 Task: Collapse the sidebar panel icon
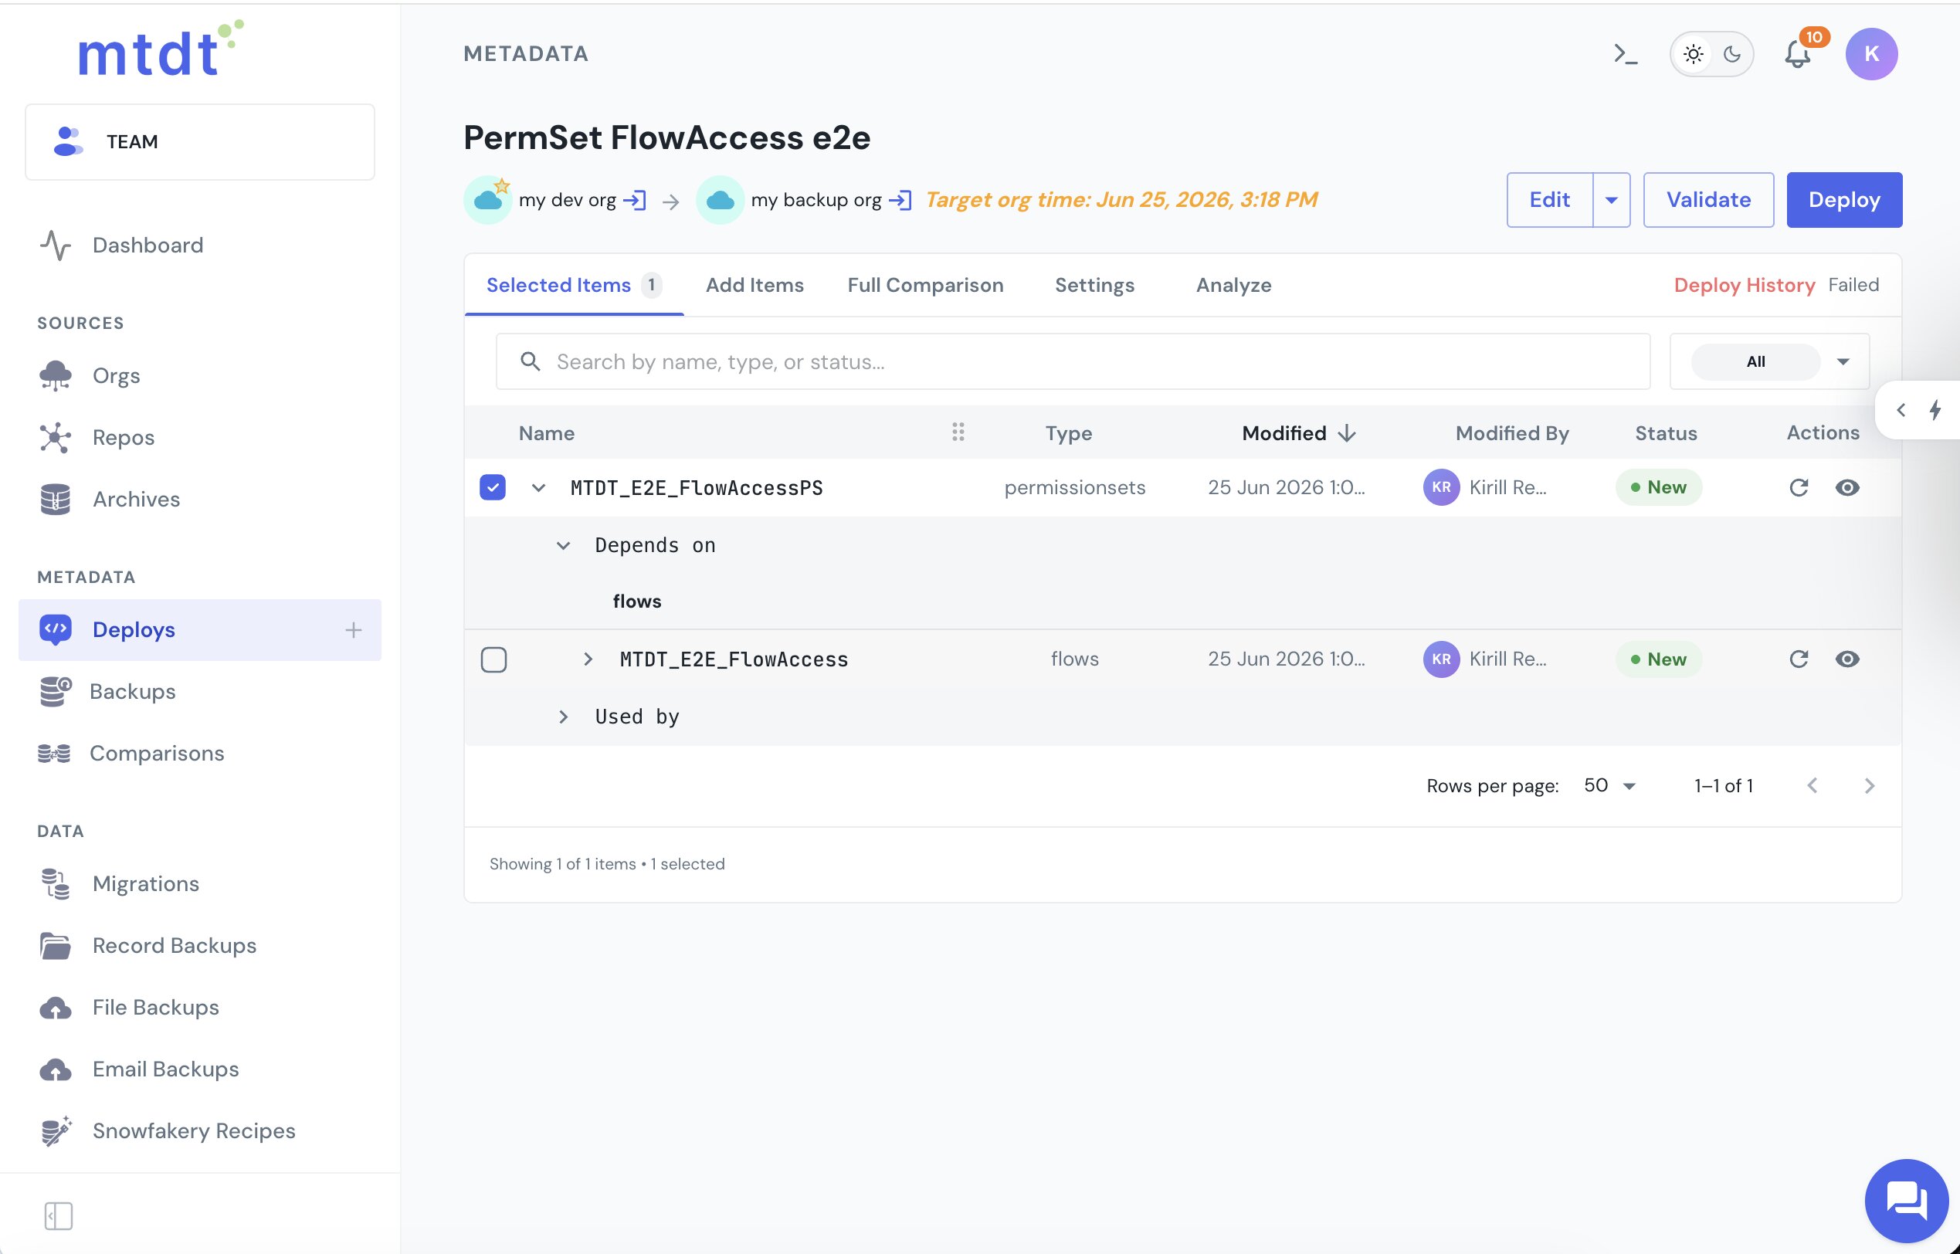point(59,1215)
